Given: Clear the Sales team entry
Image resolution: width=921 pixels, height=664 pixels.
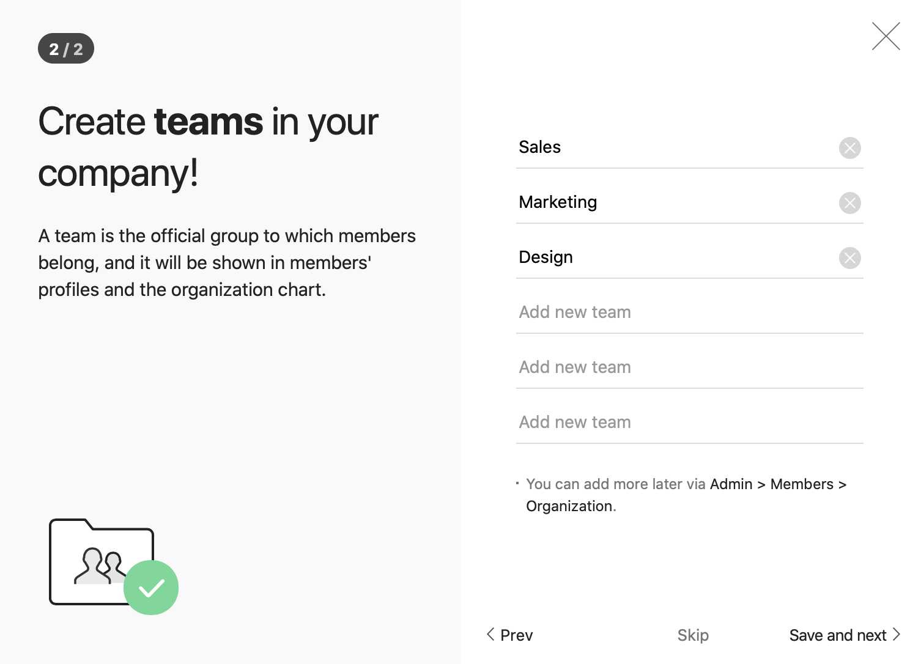Looking at the screenshot, I should click(x=849, y=148).
